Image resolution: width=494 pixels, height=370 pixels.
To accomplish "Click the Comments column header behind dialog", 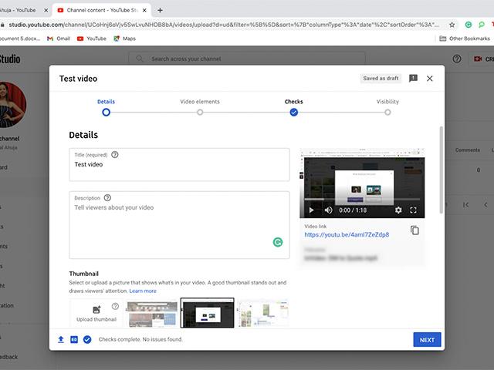I will click(467, 150).
